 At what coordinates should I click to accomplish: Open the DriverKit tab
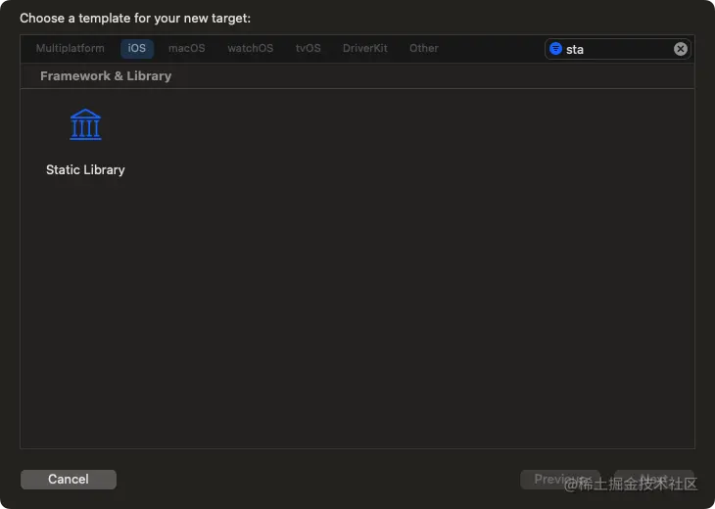(x=364, y=48)
